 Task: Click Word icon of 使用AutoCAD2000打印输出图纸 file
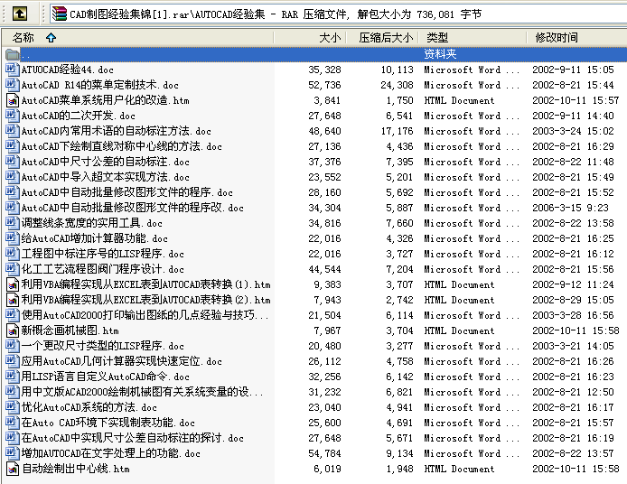click(x=13, y=315)
